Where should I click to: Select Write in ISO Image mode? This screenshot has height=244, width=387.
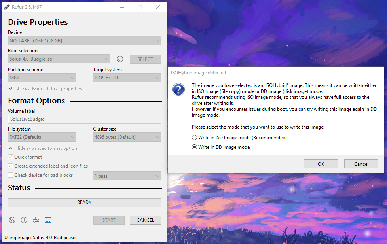tap(194, 138)
